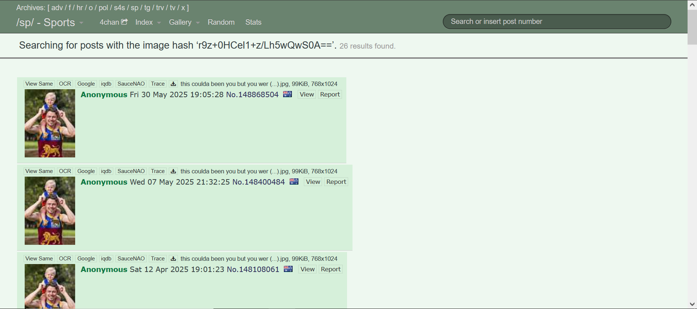Open the hr archive link
This screenshot has width=697, height=309.
click(80, 8)
